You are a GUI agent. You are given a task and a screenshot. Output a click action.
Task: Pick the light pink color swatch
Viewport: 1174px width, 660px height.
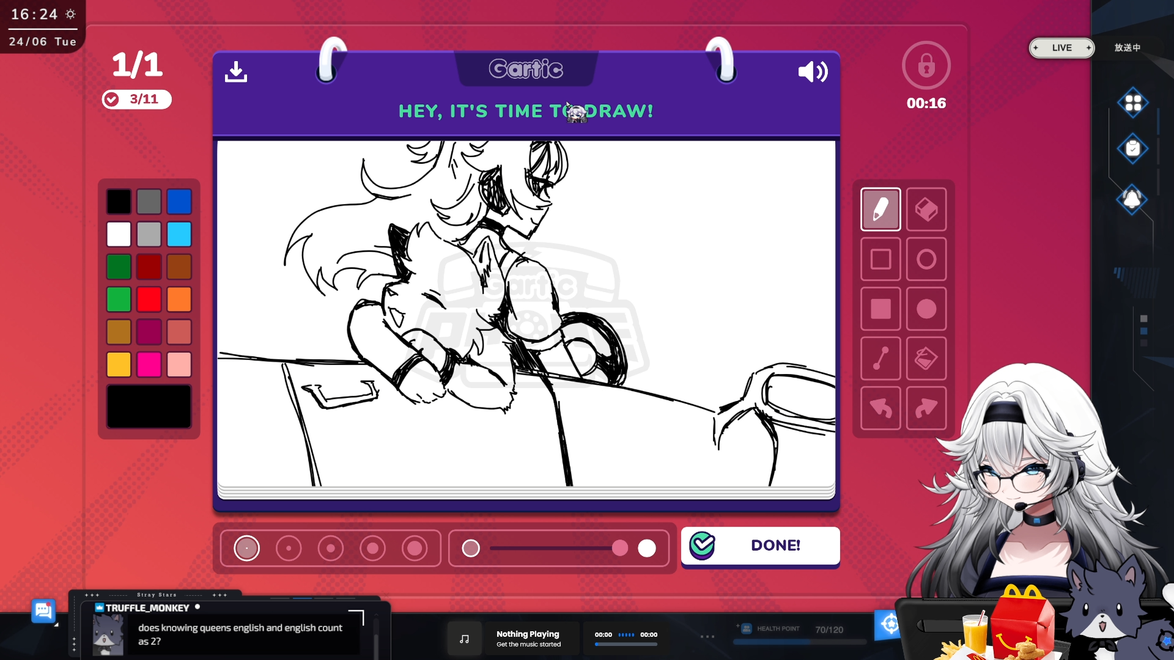(x=179, y=365)
